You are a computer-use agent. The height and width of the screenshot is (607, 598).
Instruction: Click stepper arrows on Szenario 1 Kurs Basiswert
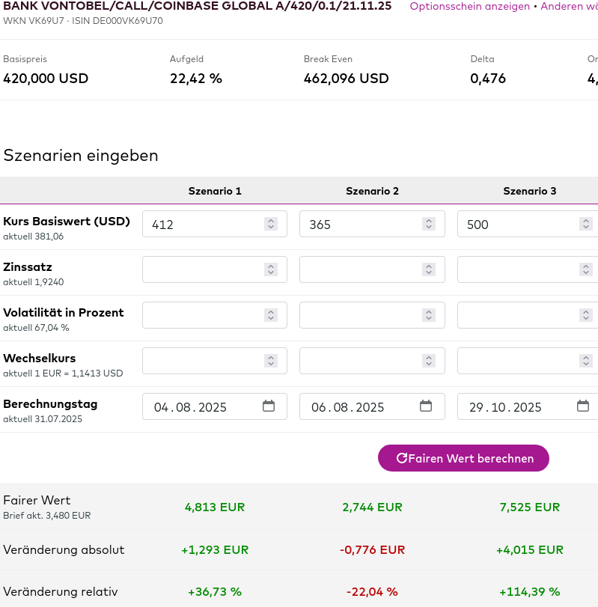(x=271, y=224)
